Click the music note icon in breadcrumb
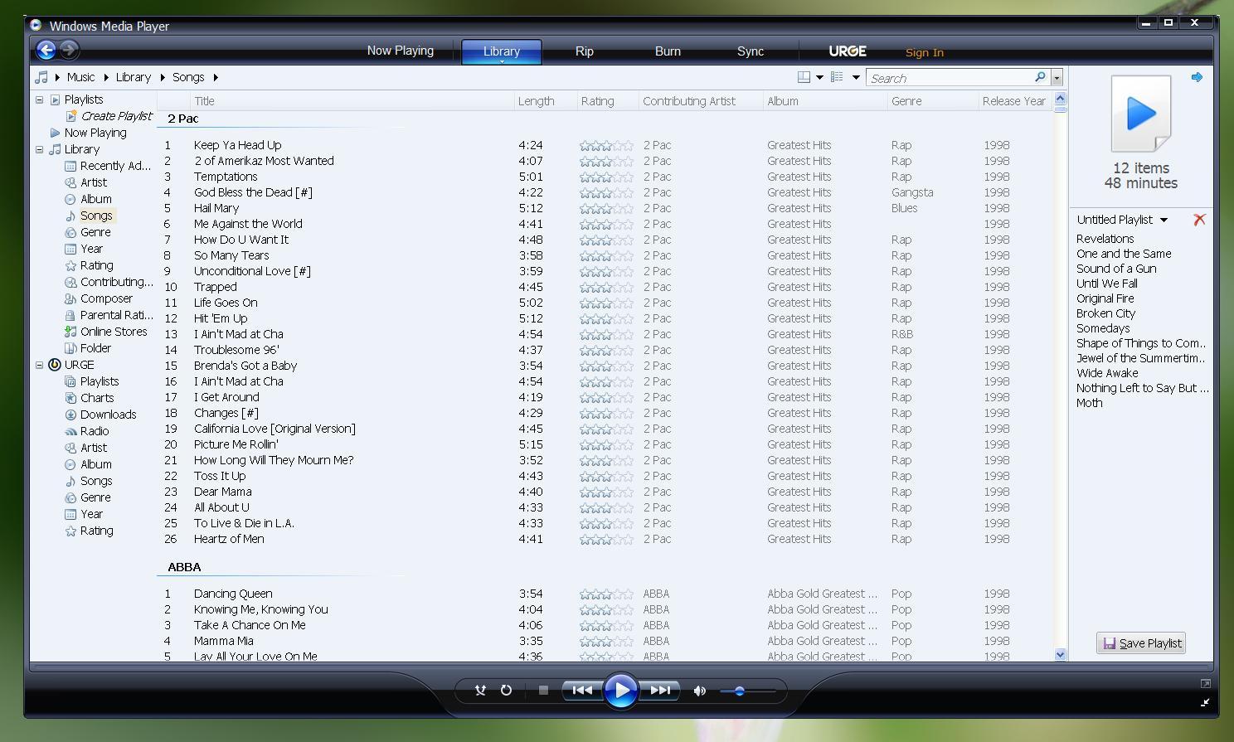 pyautogui.click(x=41, y=77)
